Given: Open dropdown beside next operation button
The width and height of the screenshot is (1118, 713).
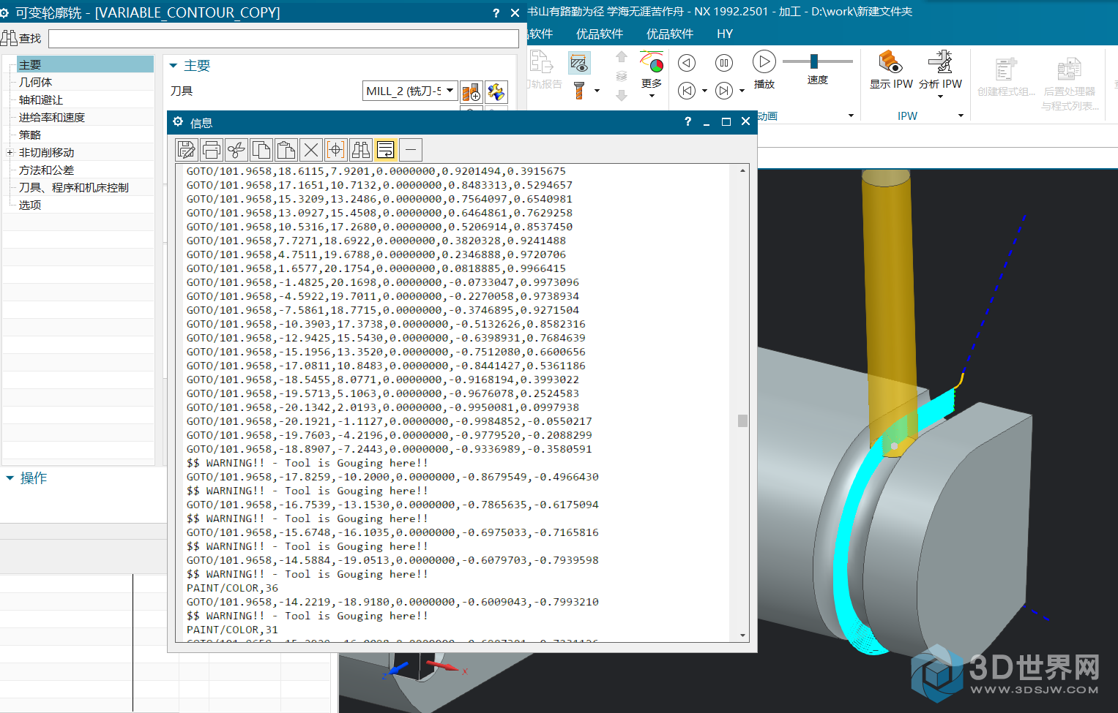Looking at the screenshot, I should (x=742, y=91).
